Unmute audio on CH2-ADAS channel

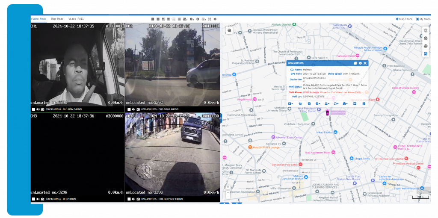click(x=133, y=109)
